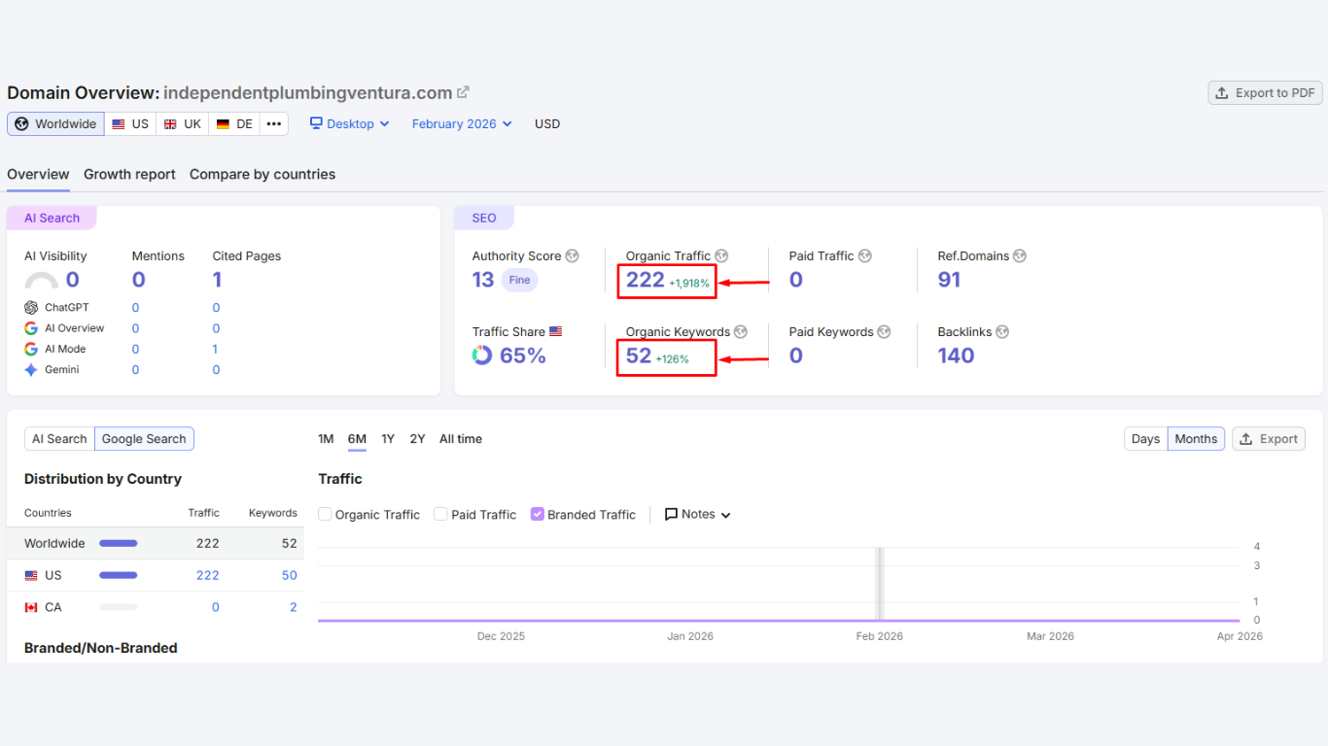1328x746 pixels.
Task: Select the 2Y time range
Action: tap(417, 439)
